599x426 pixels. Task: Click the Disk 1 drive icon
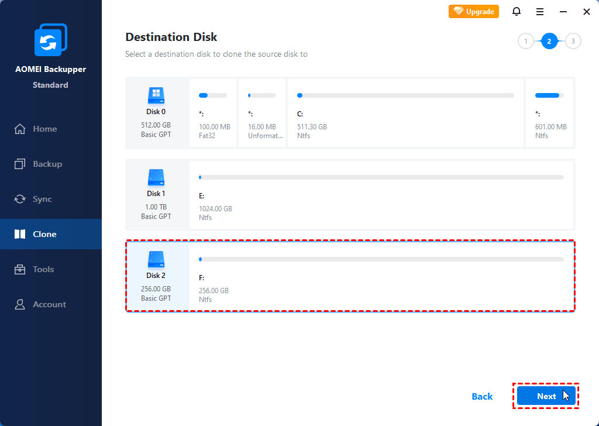point(156,177)
